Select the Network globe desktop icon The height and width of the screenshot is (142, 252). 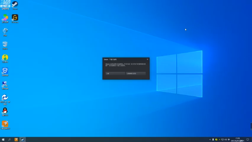pyautogui.click(x=5, y=32)
